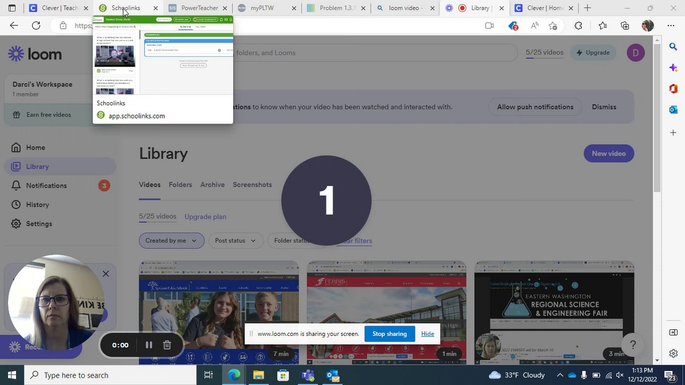Allow push notifications

[x=535, y=107]
